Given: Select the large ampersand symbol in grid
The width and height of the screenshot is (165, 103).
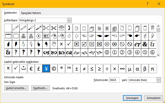Looking at the screenshot, I should (145, 44).
